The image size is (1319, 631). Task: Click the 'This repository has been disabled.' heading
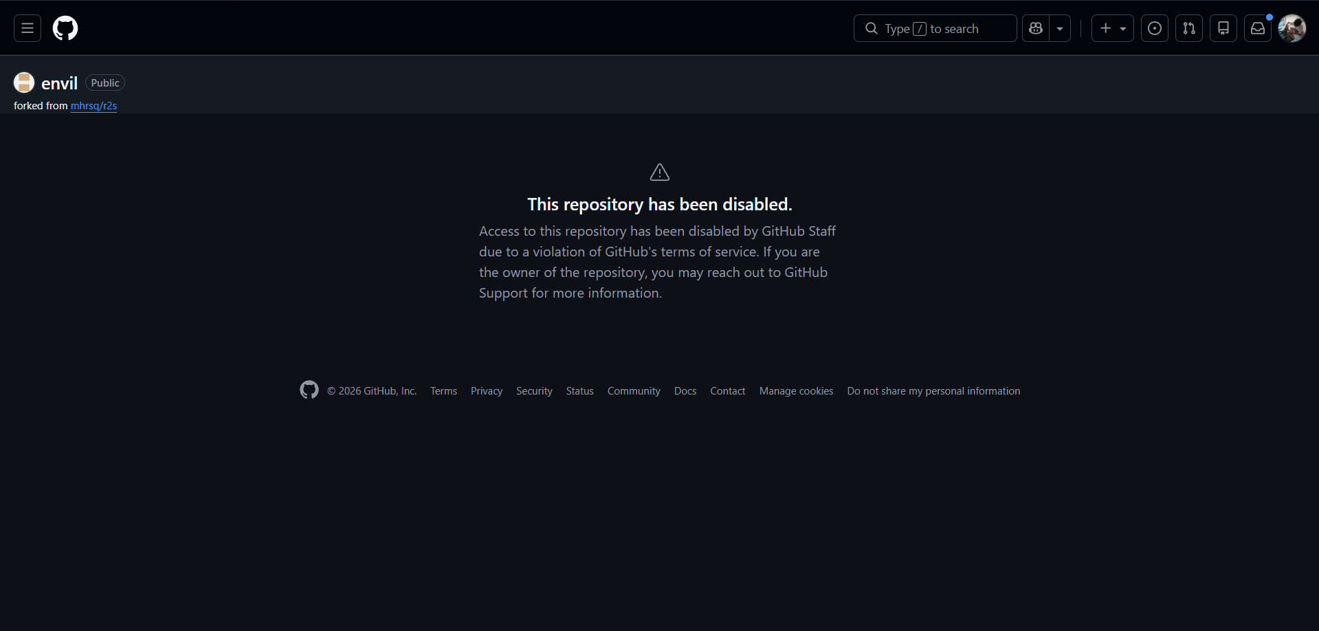[660, 204]
